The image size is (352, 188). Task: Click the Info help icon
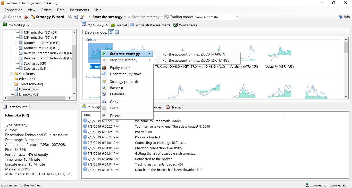click(341, 17)
